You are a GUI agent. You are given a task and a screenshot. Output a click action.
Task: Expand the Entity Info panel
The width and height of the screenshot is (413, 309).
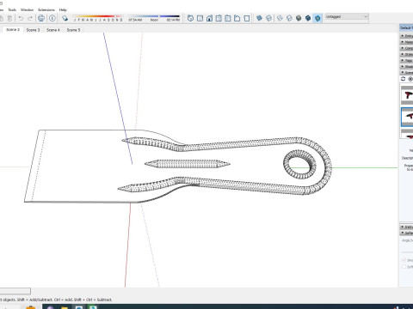point(407,36)
